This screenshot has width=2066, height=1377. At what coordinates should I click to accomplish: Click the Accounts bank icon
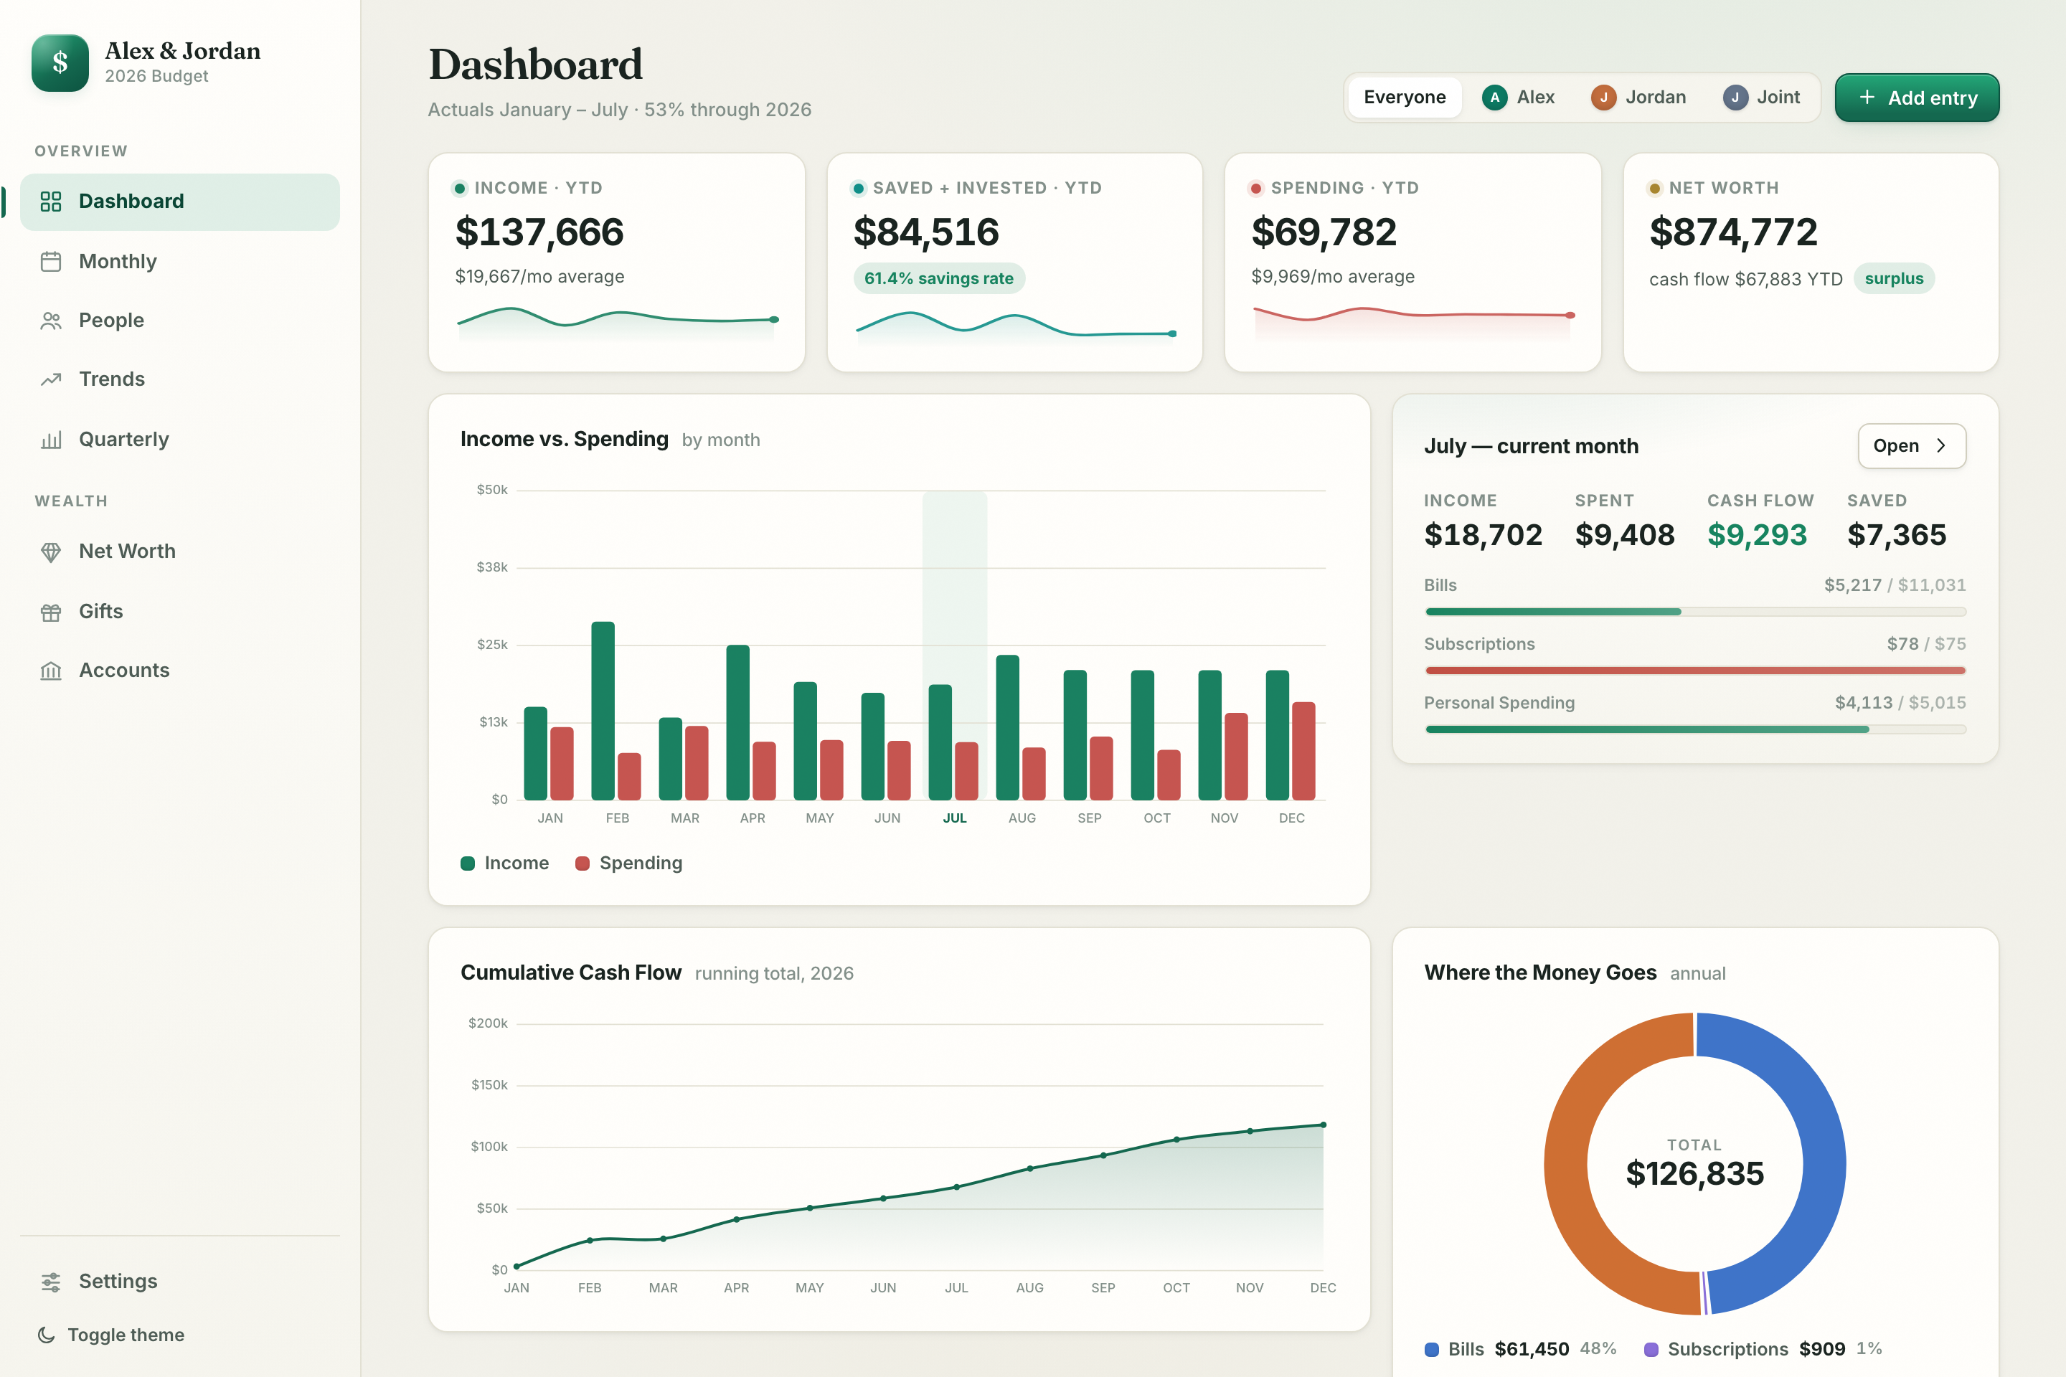(51, 671)
